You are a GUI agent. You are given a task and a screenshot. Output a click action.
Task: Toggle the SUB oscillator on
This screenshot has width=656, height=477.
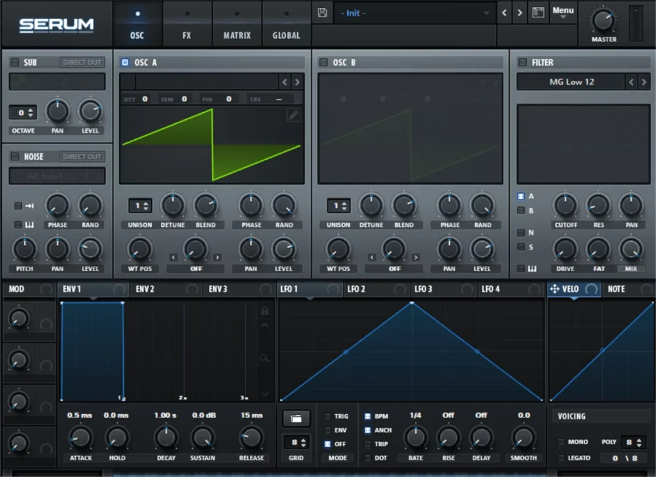(x=14, y=62)
